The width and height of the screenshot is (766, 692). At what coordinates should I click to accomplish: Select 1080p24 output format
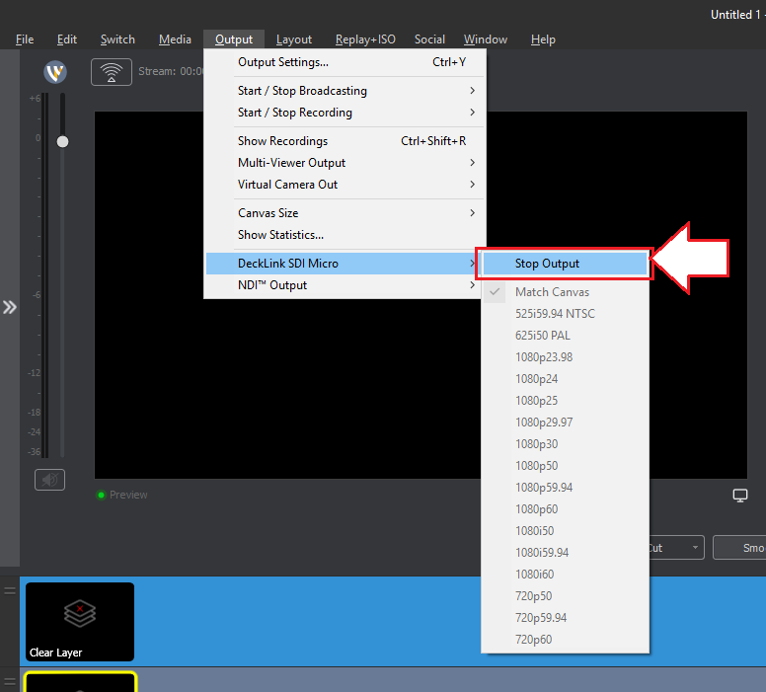(x=565, y=379)
